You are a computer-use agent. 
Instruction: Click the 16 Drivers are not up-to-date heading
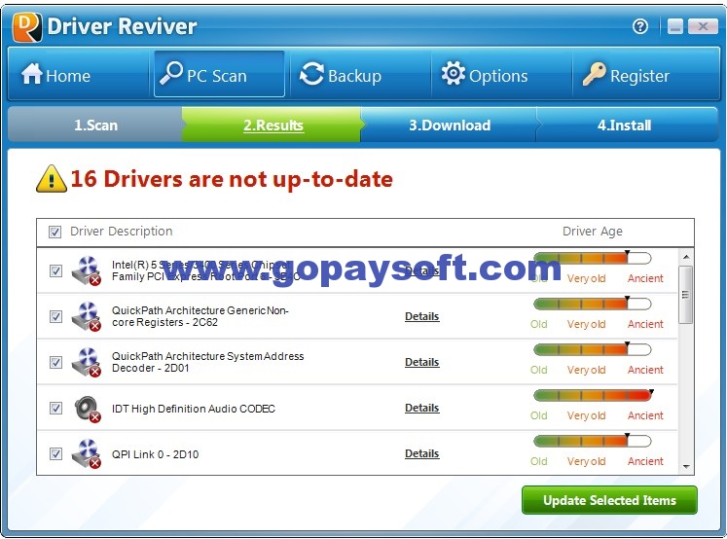(232, 179)
